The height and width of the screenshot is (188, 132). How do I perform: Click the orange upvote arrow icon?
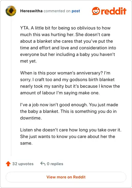click(x=8, y=164)
